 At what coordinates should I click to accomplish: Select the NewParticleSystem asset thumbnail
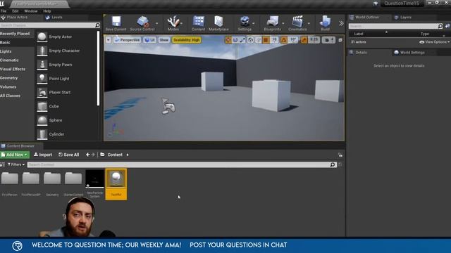point(95,179)
